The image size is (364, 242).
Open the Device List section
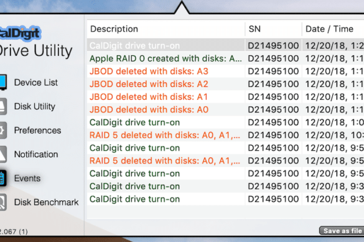(x=35, y=83)
